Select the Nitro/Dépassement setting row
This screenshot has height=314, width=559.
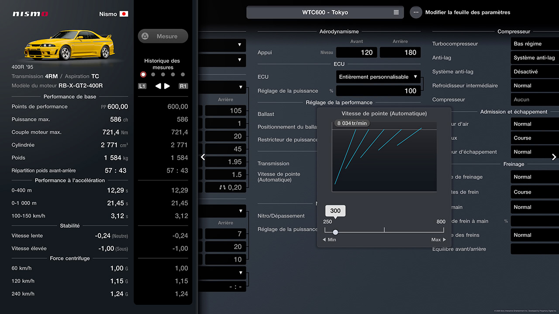pos(281,216)
